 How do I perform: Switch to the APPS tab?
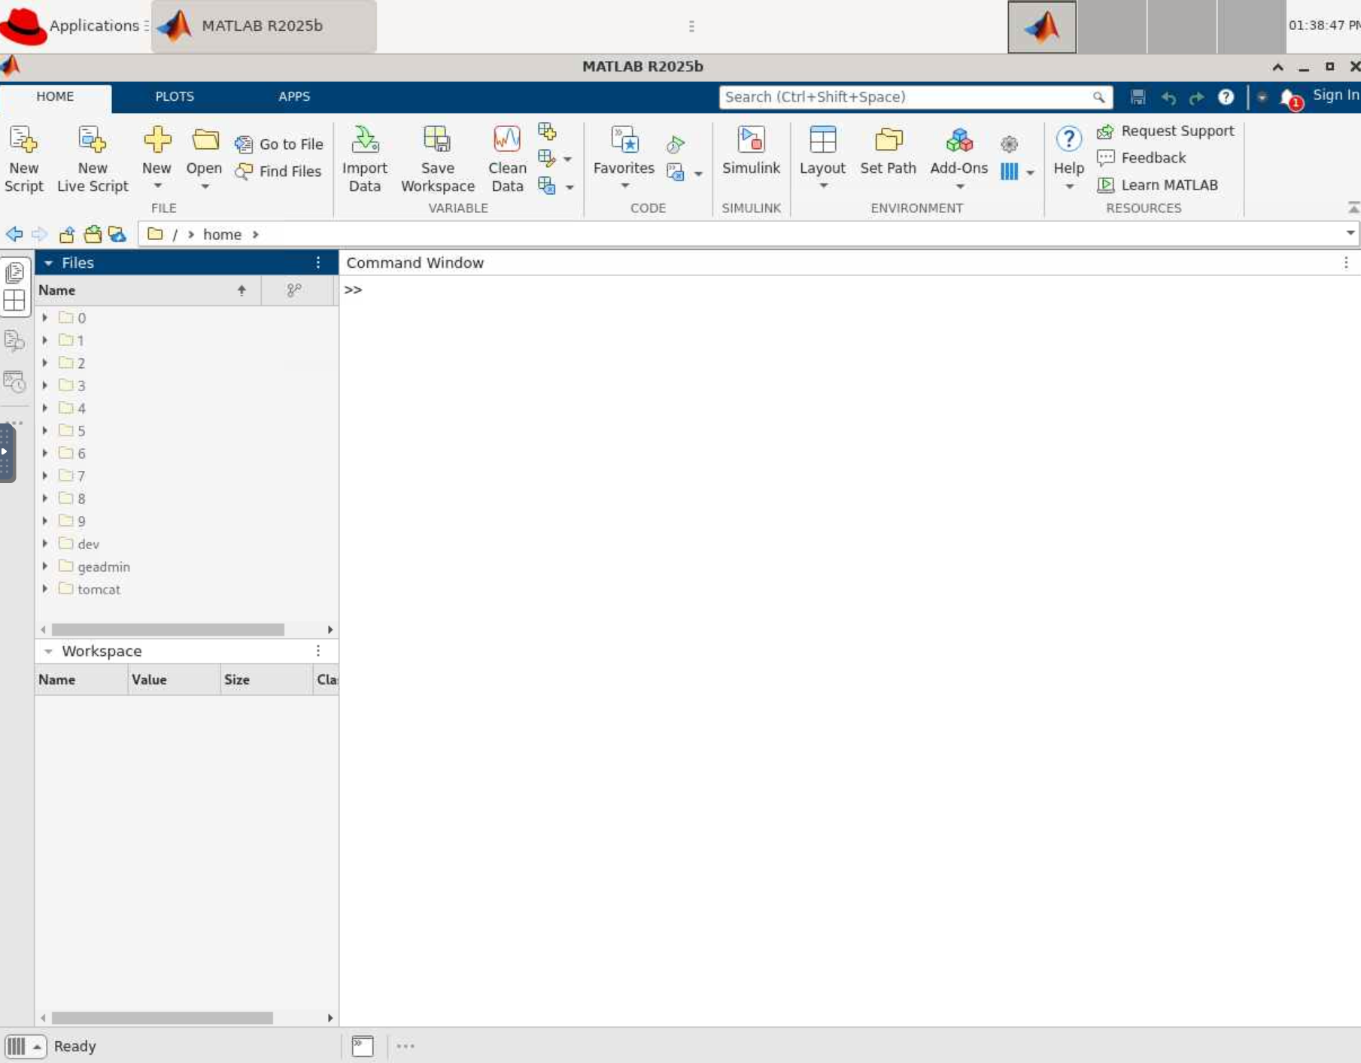[294, 97]
